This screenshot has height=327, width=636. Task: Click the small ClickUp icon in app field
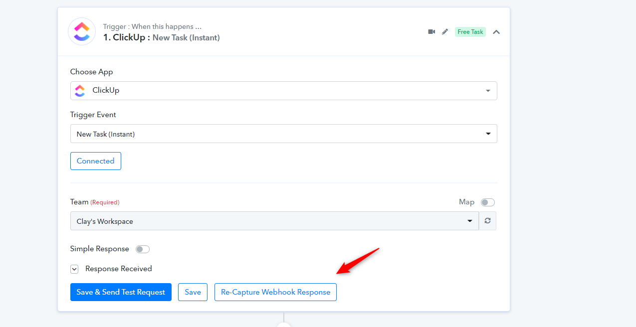point(80,91)
